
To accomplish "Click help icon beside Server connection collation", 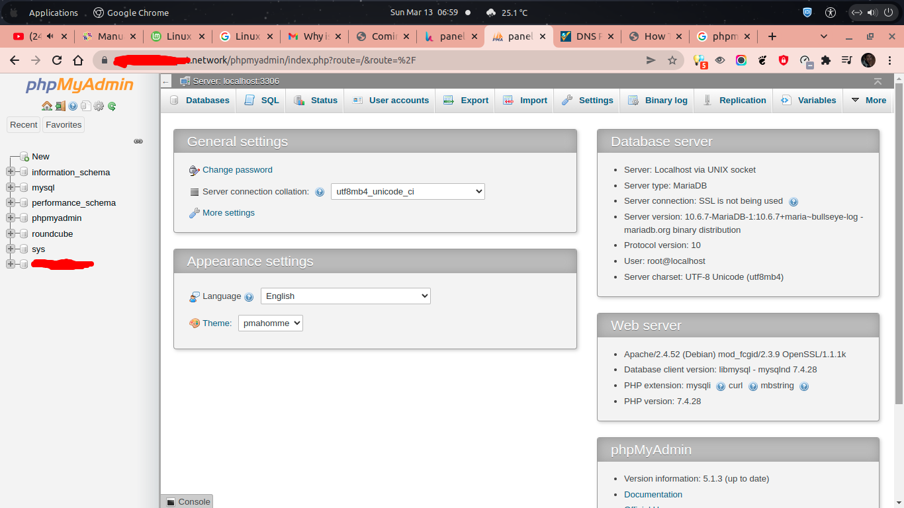I will (x=320, y=192).
